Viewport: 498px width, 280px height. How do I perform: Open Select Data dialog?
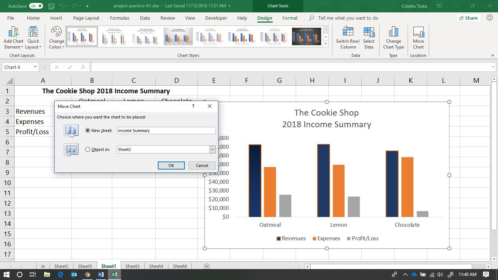click(x=369, y=38)
